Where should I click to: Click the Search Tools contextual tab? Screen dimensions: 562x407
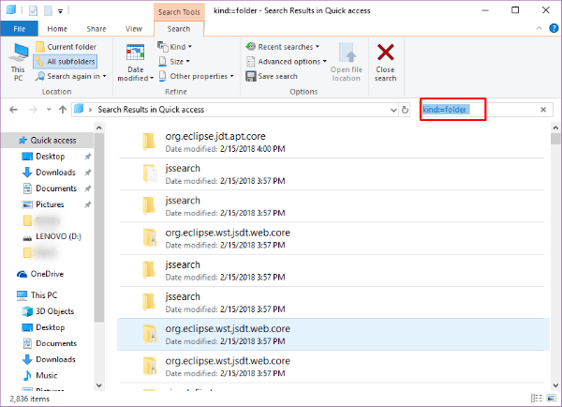click(x=179, y=12)
